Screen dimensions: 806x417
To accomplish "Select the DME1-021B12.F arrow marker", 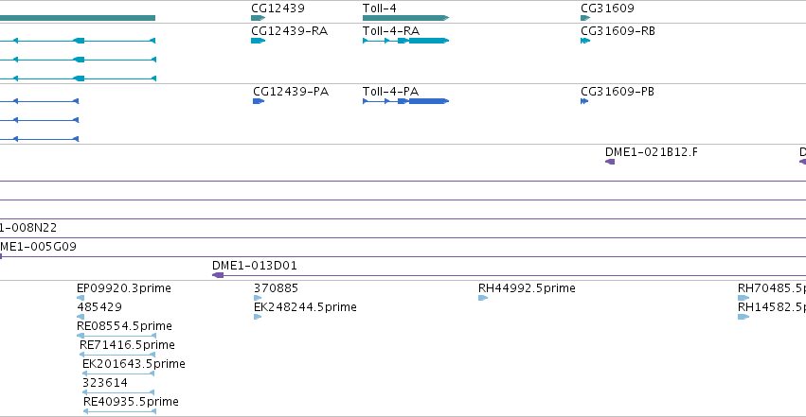I will 610,162.
